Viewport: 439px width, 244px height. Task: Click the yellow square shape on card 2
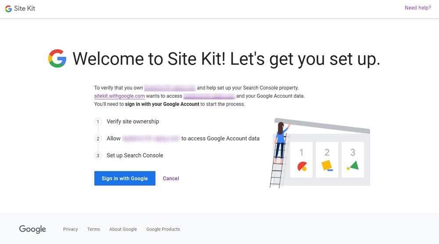coord(327,165)
